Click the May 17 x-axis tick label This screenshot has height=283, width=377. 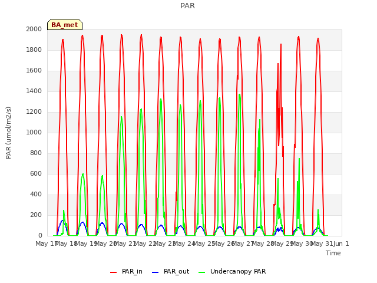tap(46, 243)
